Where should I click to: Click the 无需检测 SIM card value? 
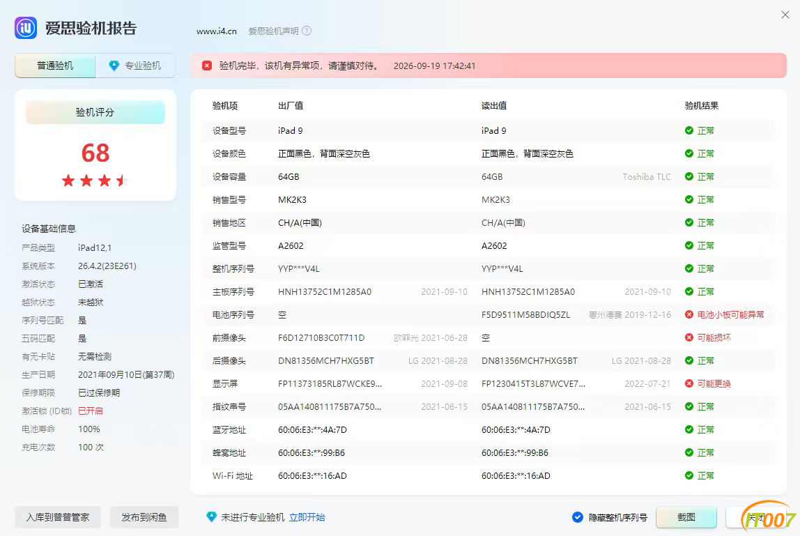[x=94, y=356]
